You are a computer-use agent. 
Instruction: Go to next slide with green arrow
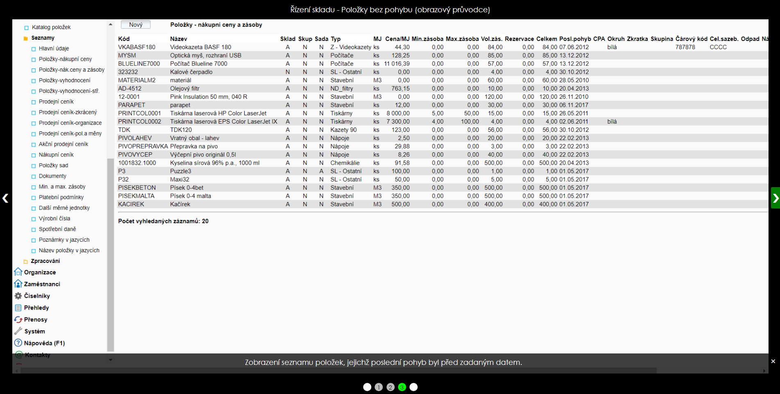pos(775,198)
